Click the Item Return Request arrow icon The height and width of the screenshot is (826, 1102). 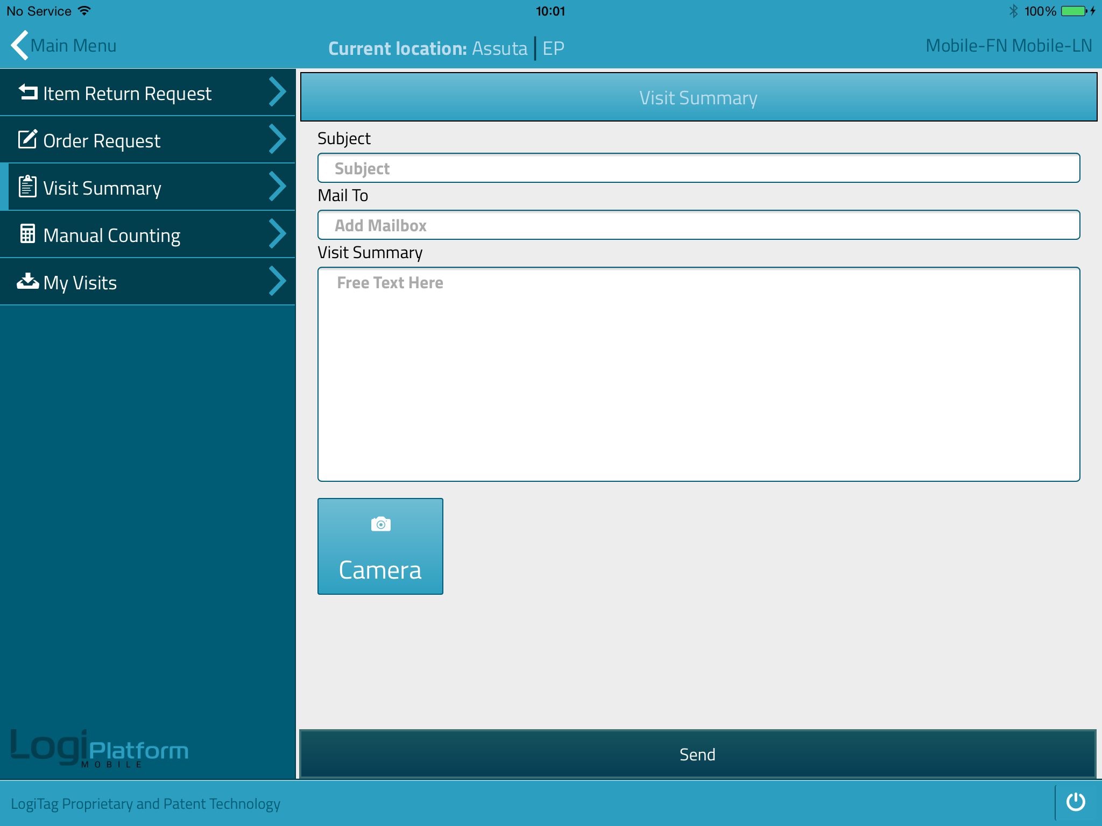28,92
